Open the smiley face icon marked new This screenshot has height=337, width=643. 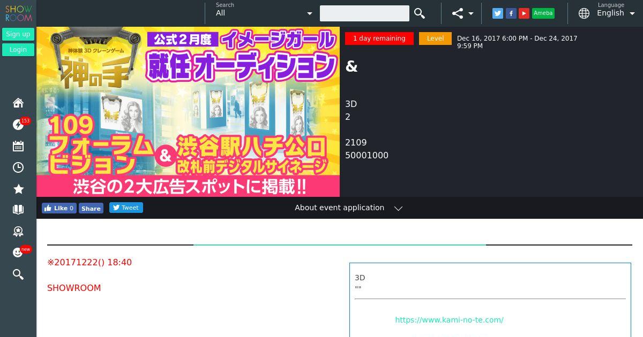18,252
